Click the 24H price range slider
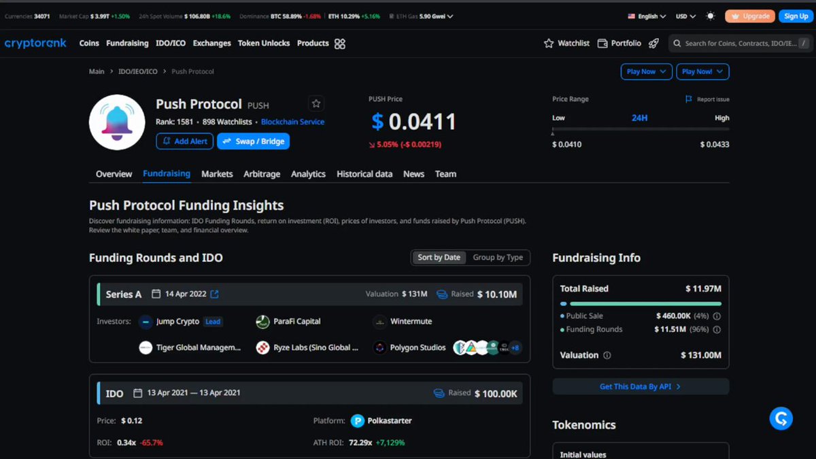Screen dimensions: 816x459 coord(641,129)
